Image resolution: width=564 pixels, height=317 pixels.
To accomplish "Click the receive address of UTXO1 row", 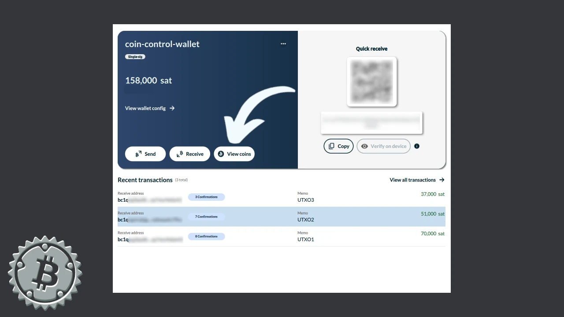I will click(150, 240).
